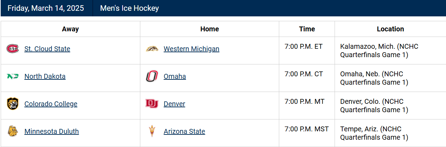Open the Colorado College link
The height and width of the screenshot is (147, 446).
click(51, 104)
